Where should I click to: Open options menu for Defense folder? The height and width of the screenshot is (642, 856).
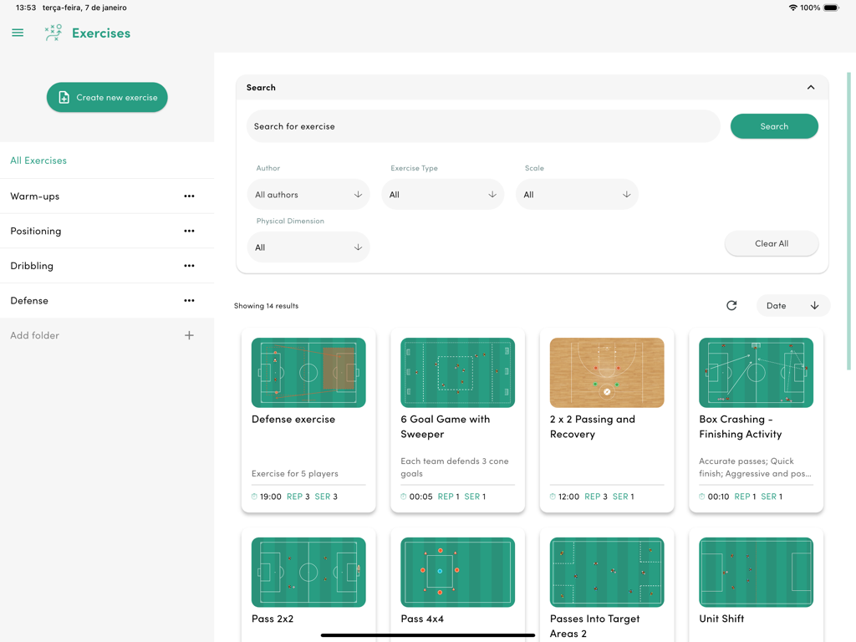coord(189,300)
